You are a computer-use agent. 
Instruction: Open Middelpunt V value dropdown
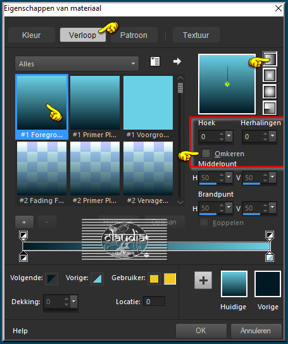[x=272, y=177]
